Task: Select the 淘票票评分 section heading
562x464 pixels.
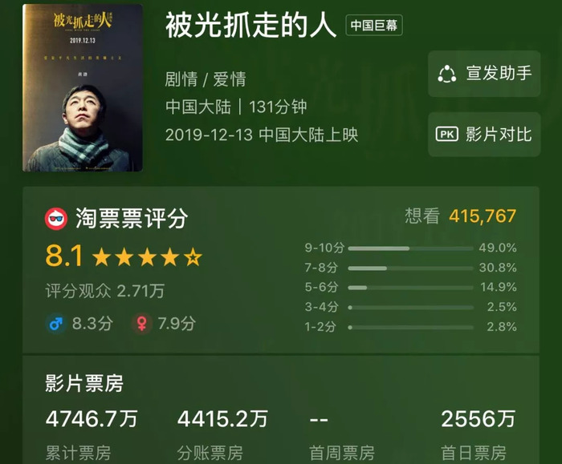Action: pos(132,218)
